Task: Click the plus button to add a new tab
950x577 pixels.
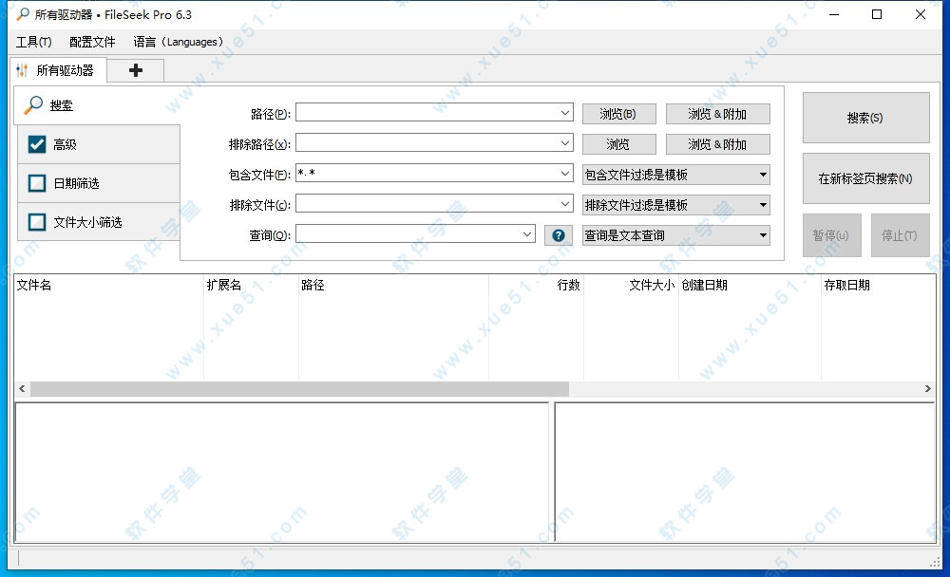Action: [x=135, y=69]
